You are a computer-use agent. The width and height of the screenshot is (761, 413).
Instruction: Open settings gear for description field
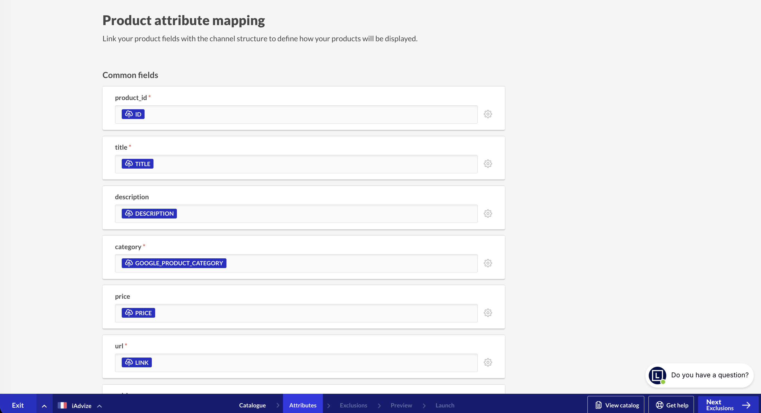(488, 213)
